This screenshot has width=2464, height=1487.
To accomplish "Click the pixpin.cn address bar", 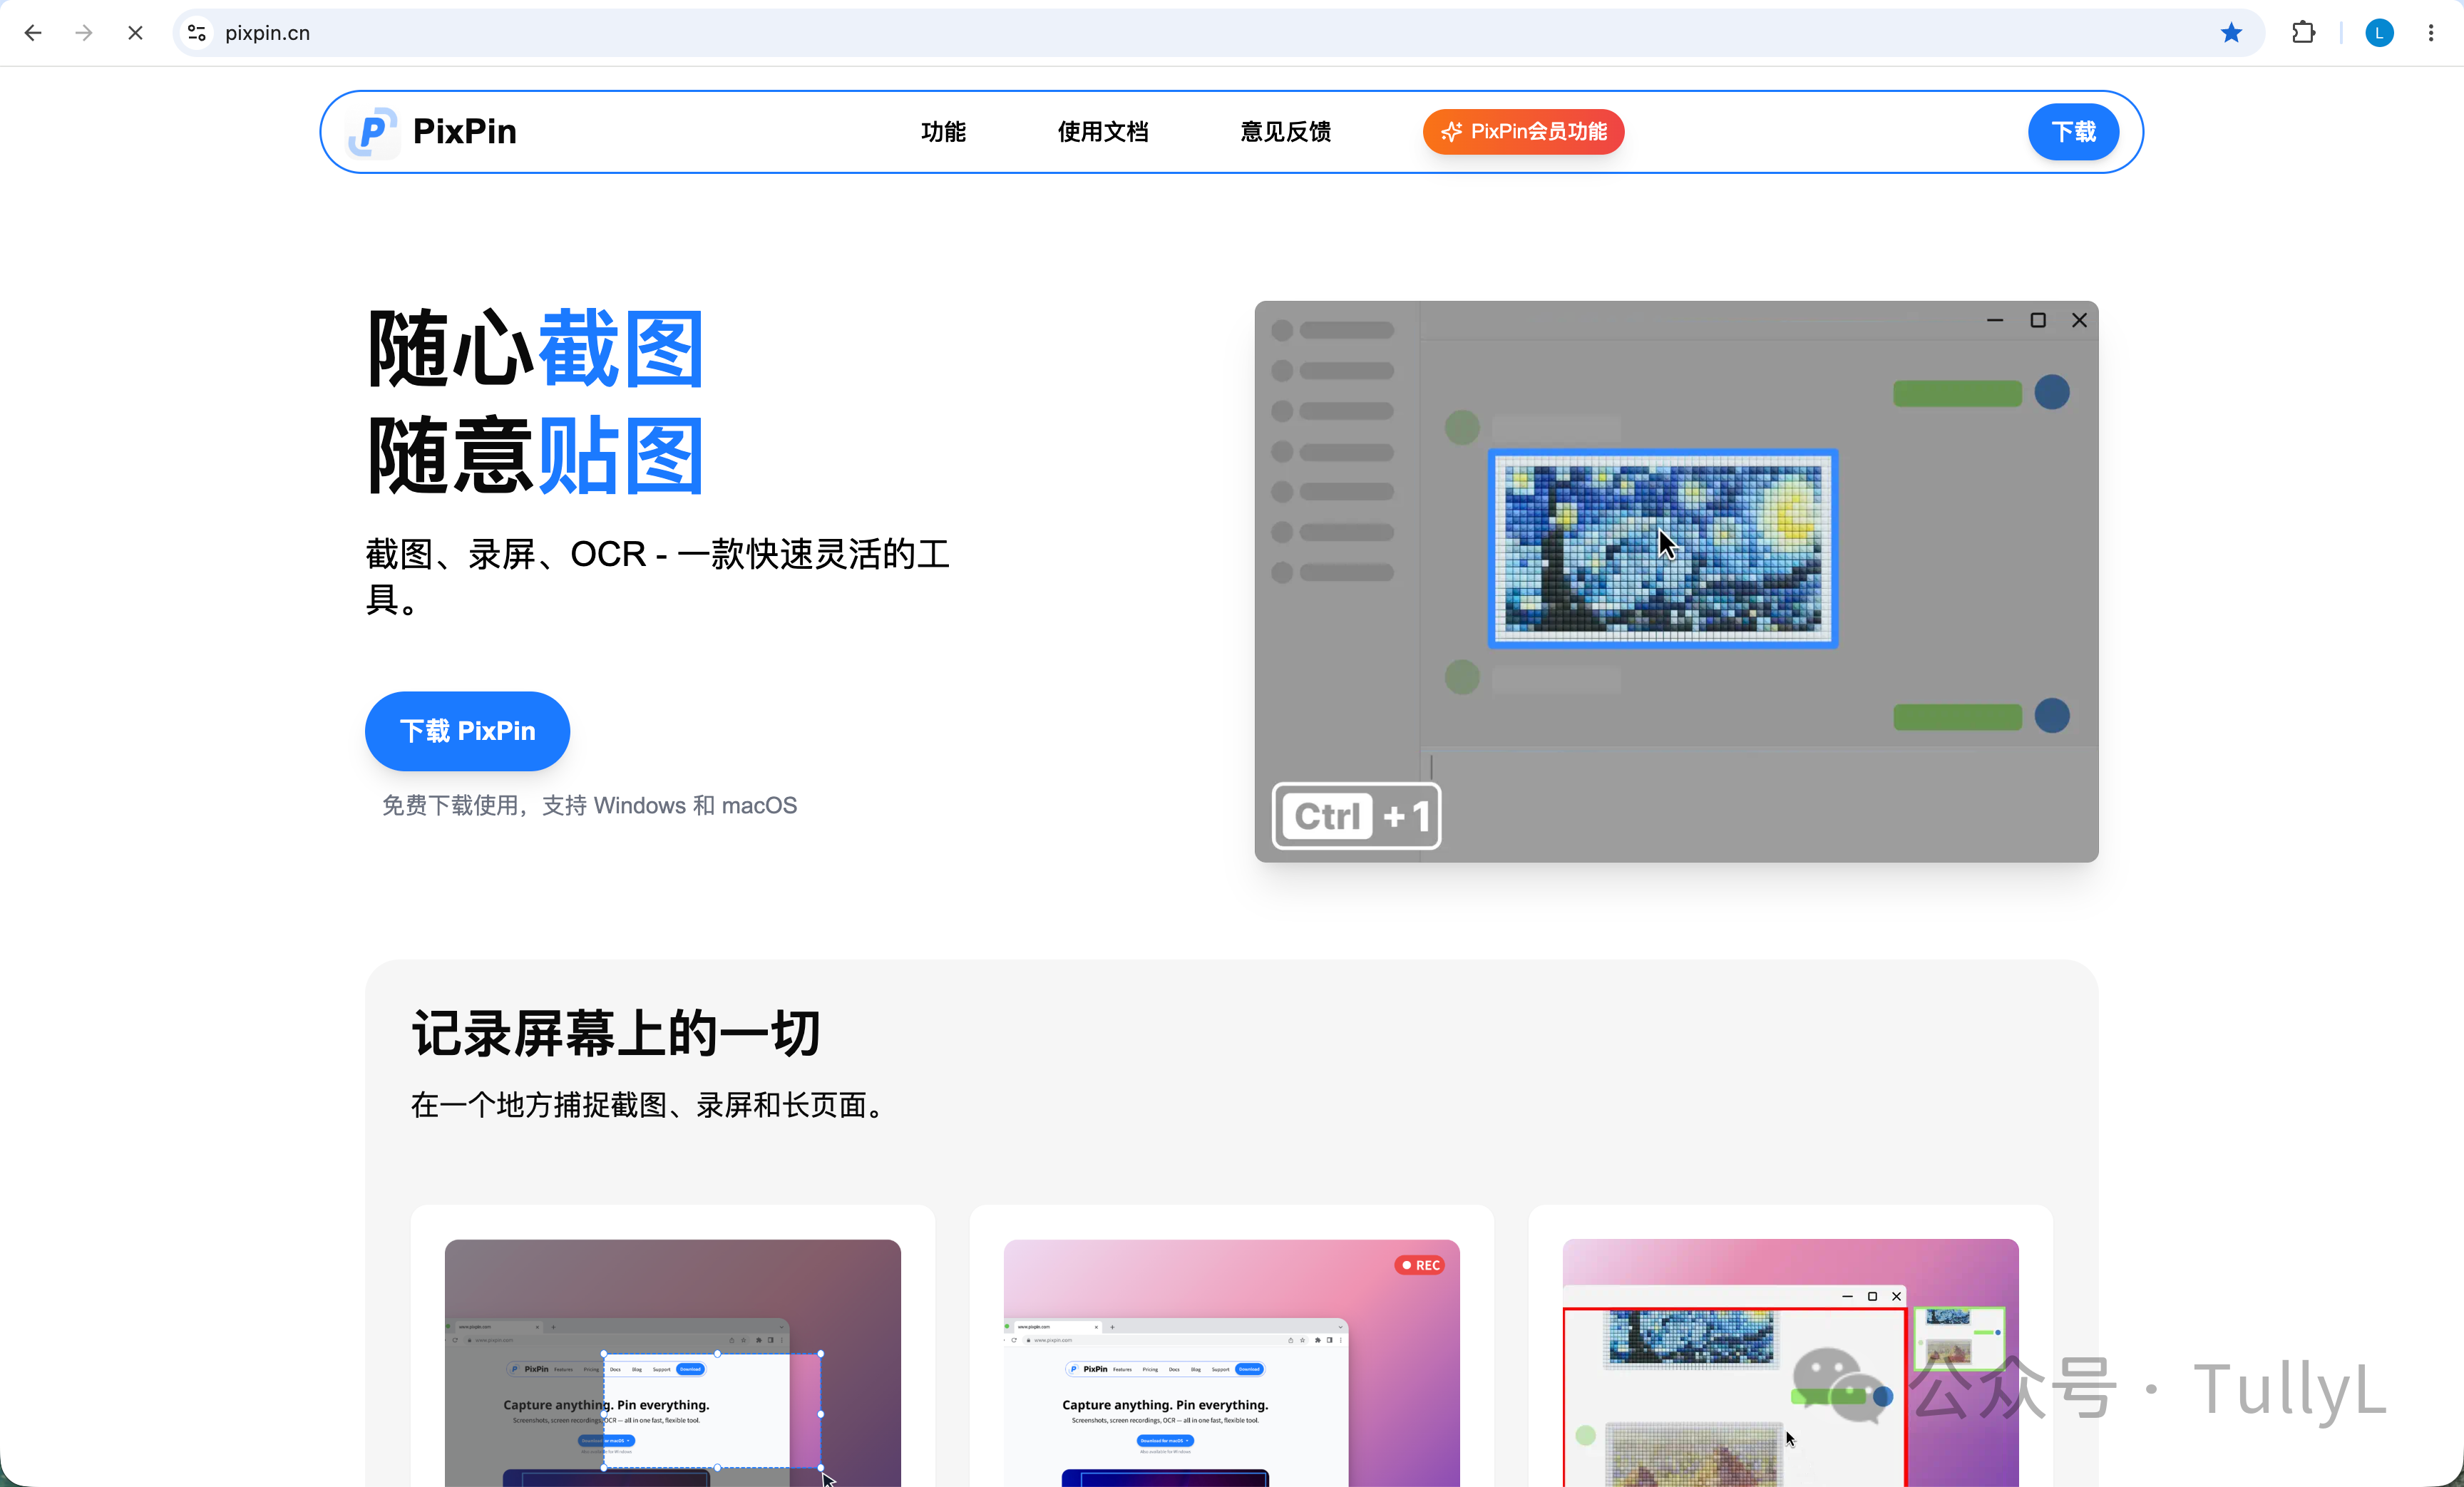I will [x=1218, y=33].
